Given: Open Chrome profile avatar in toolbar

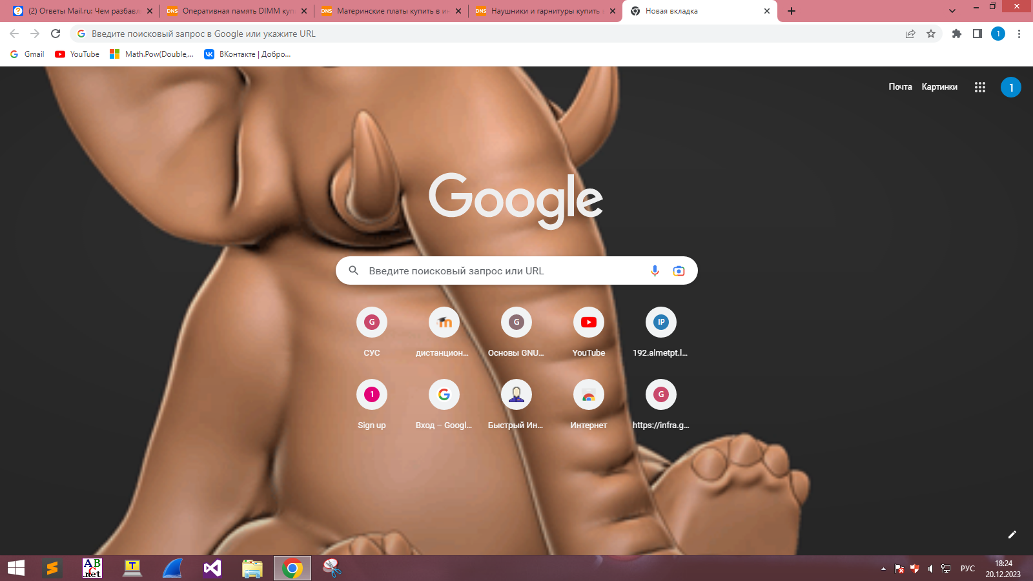Looking at the screenshot, I should coord(998,34).
